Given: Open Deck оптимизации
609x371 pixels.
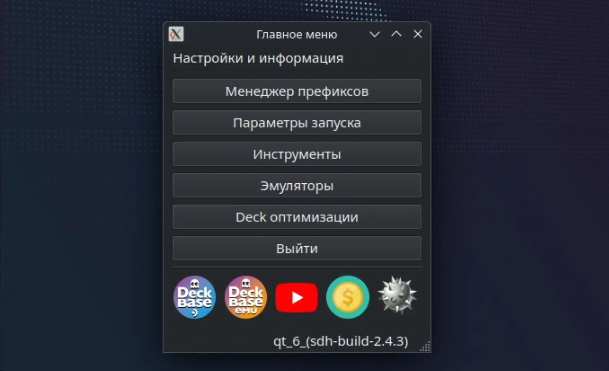Looking at the screenshot, I should [x=297, y=217].
